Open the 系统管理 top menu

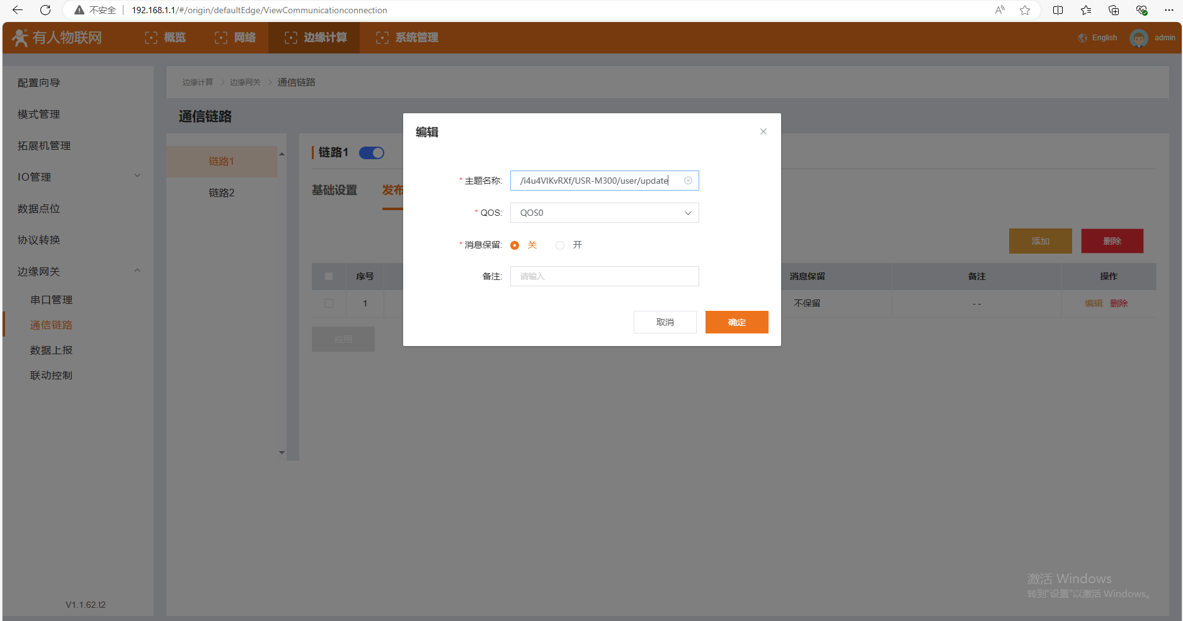click(x=407, y=38)
